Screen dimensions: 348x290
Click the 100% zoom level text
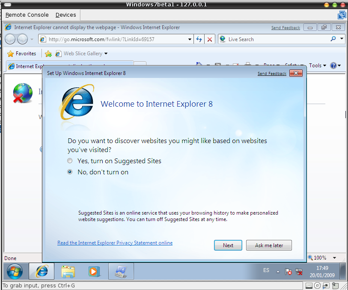coord(320,258)
